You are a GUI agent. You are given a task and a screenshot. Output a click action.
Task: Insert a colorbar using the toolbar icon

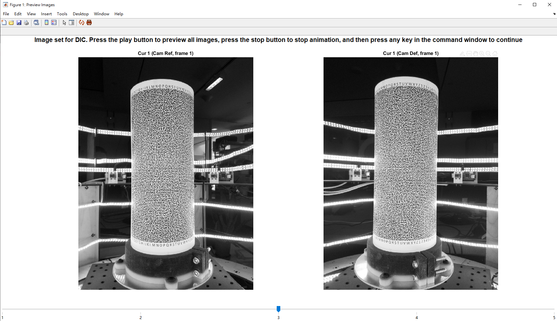point(46,22)
